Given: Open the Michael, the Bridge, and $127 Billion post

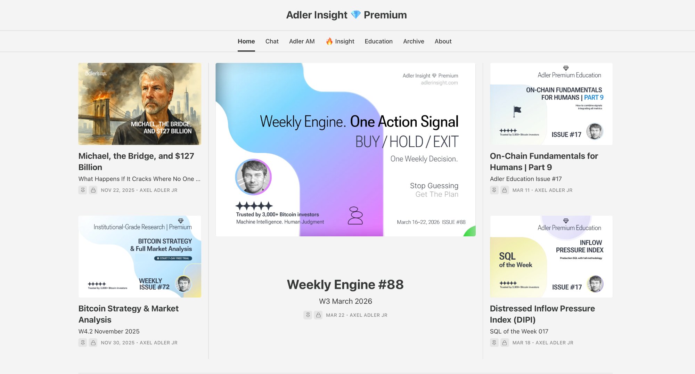Looking at the screenshot, I should click(x=136, y=161).
